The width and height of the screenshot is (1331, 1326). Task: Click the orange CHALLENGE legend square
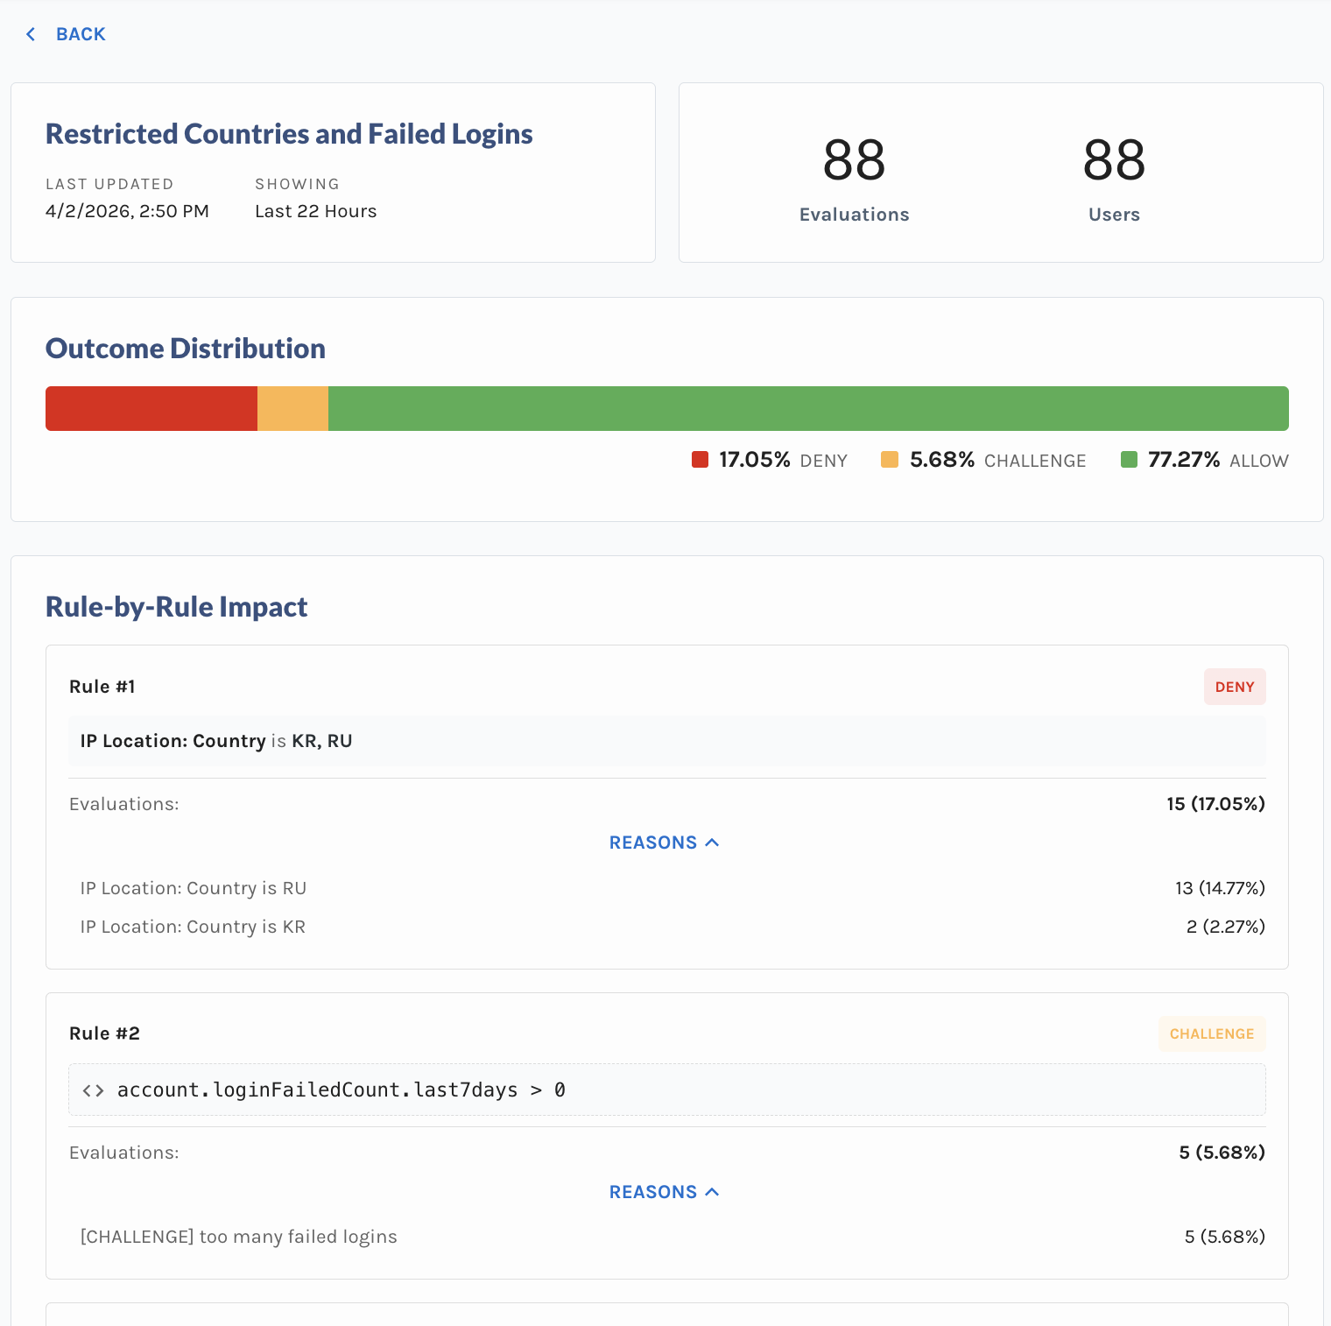(x=890, y=460)
